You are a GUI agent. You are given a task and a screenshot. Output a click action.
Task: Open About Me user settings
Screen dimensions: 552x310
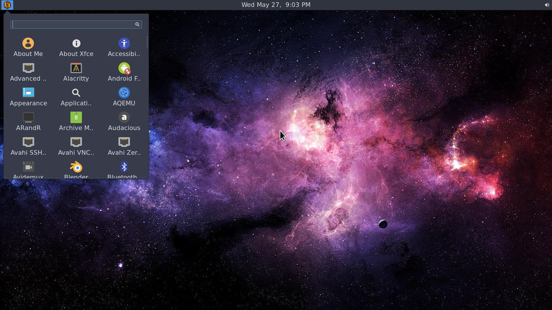(x=28, y=46)
